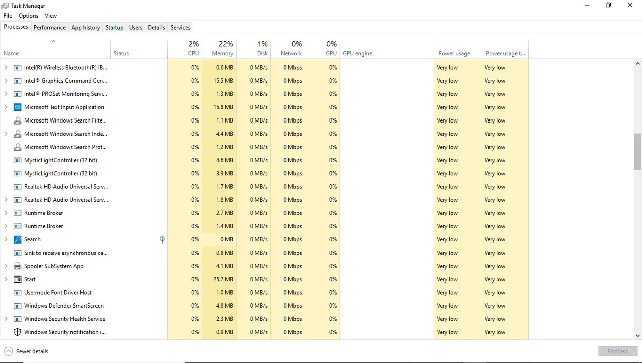Expand the Intel Graphics Command Center process
Screen dimensions: 642x363
(x=6, y=81)
